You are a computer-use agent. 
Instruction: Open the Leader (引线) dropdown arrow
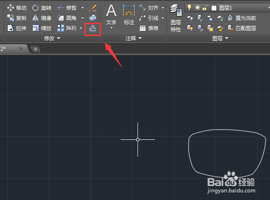click(163, 18)
